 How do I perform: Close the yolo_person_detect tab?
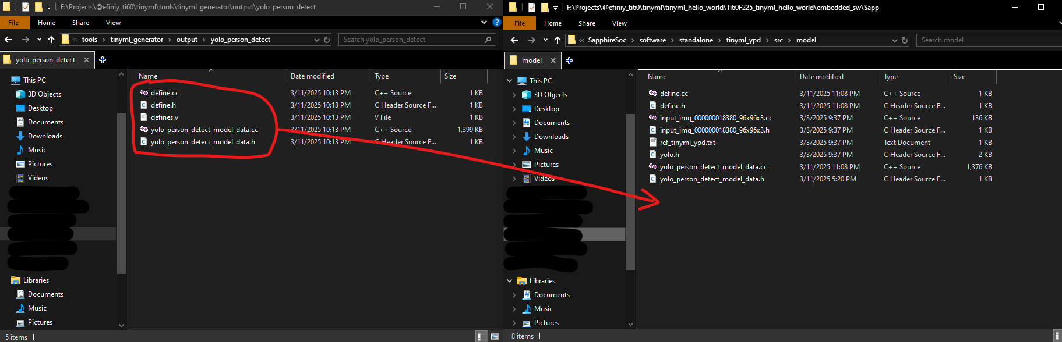click(x=86, y=60)
